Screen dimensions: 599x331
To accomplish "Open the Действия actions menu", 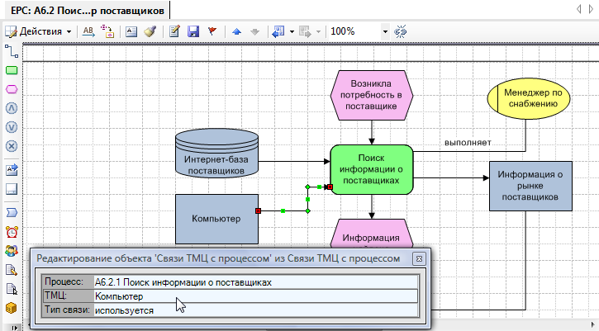I will pos(39,31).
